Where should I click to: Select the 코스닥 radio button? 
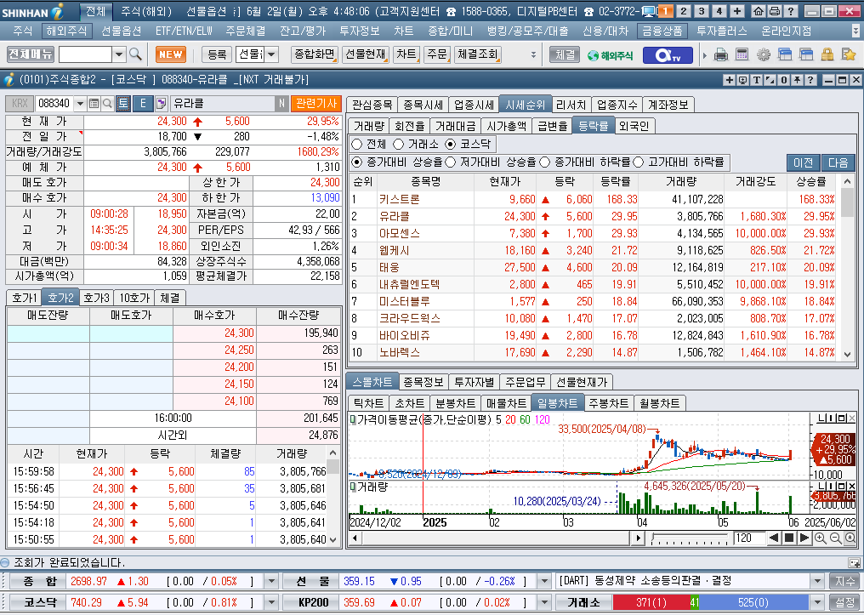click(x=451, y=145)
